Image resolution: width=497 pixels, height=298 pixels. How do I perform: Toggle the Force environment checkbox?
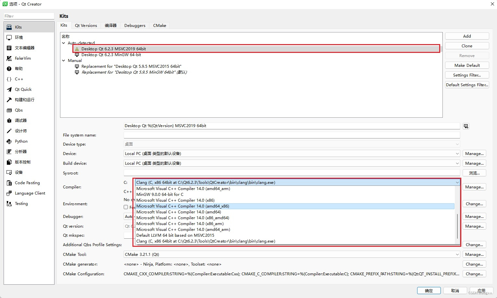(x=126, y=207)
